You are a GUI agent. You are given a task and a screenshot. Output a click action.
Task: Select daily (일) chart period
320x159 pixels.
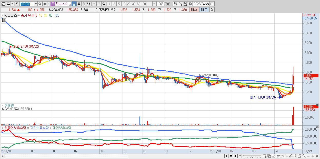point(74,4)
